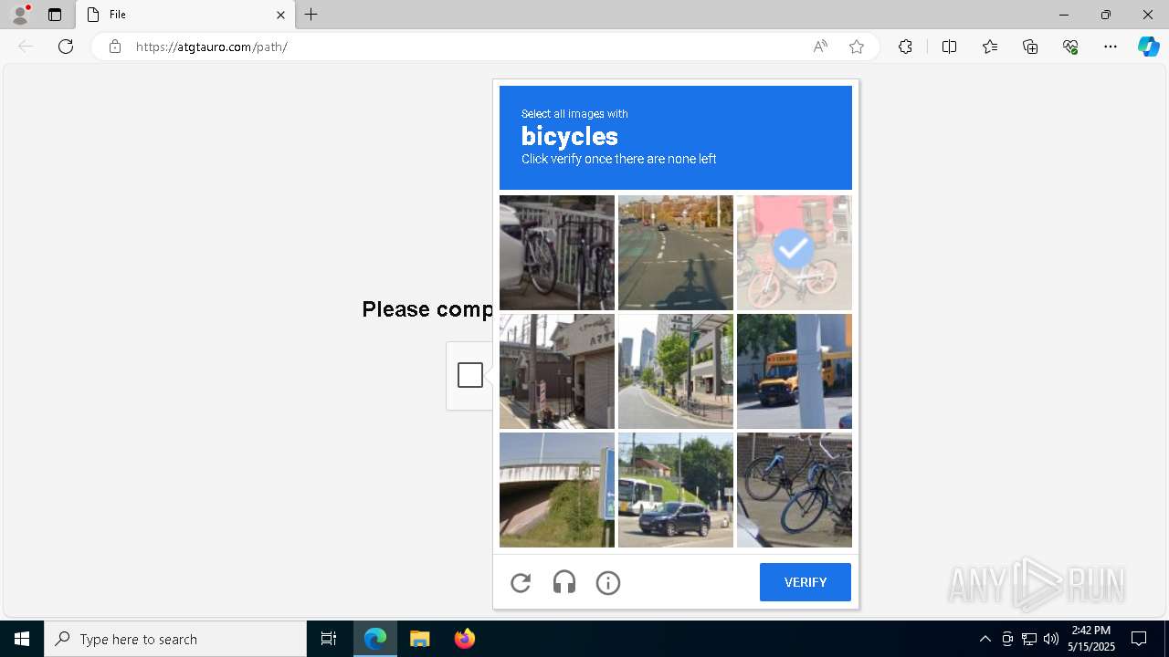1169x657 pixels.
Task: Open the notifications action center
Action: (x=1139, y=639)
